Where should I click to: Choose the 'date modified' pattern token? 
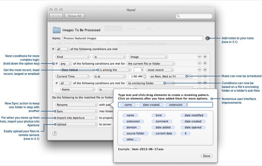pyautogui.click(x=193, y=116)
